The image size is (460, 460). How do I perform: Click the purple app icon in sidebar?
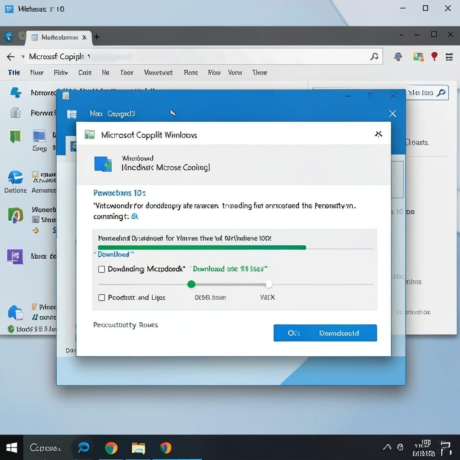[x=15, y=257]
